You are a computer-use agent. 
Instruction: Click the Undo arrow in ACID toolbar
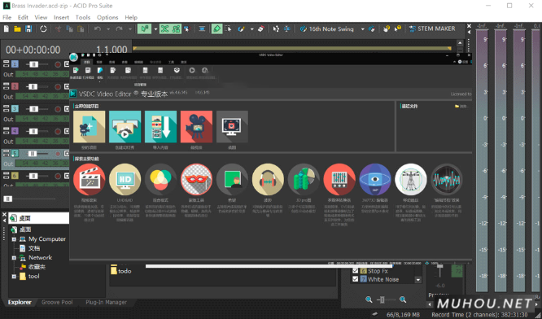98,29
